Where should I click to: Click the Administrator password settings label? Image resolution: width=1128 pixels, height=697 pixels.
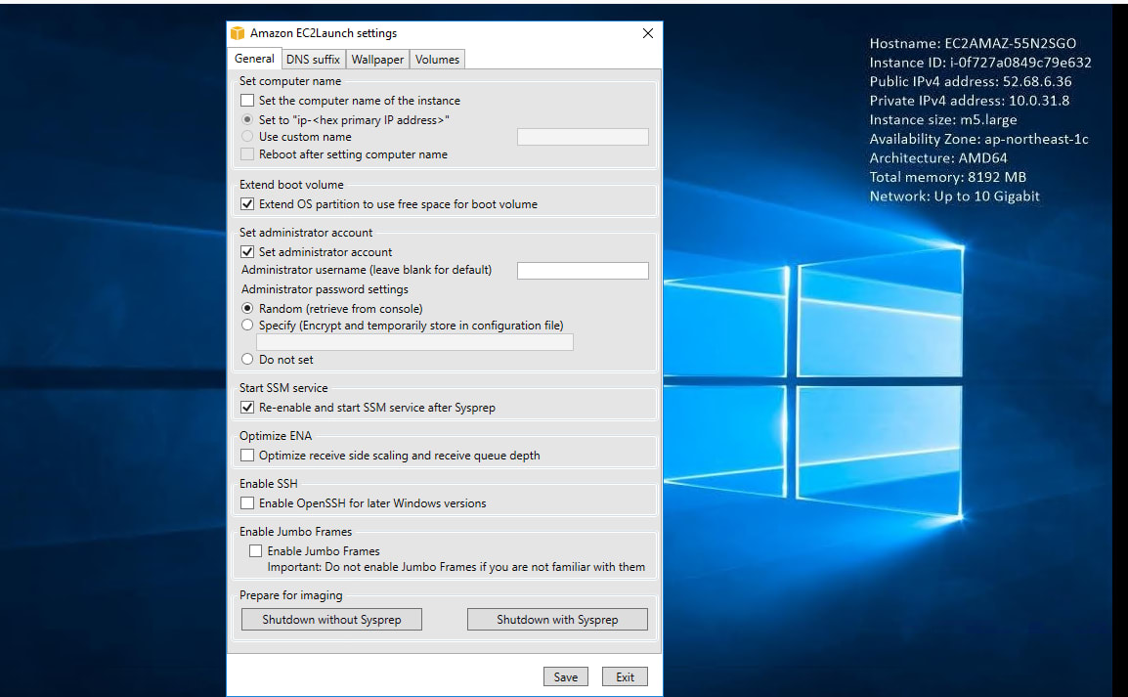325,289
